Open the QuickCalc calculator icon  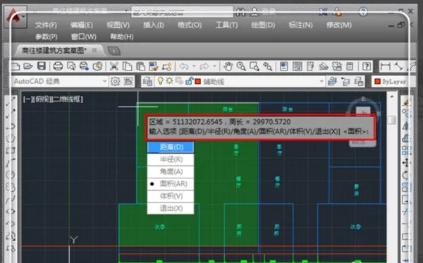coord(350,66)
